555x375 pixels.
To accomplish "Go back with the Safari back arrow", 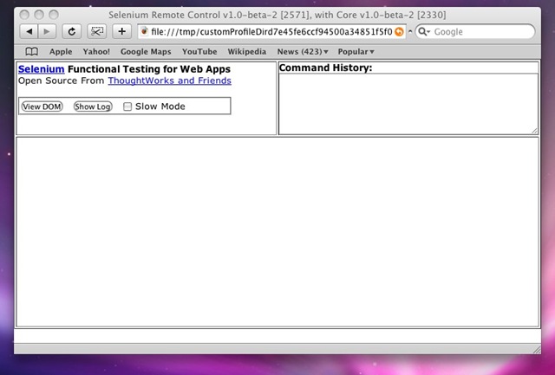I will (29, 32).
